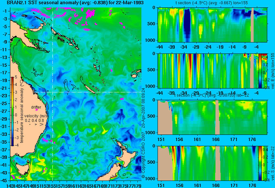Click the '-4' tick on temperature color scale
Screen dimensions: 275x188
point(16,145)
